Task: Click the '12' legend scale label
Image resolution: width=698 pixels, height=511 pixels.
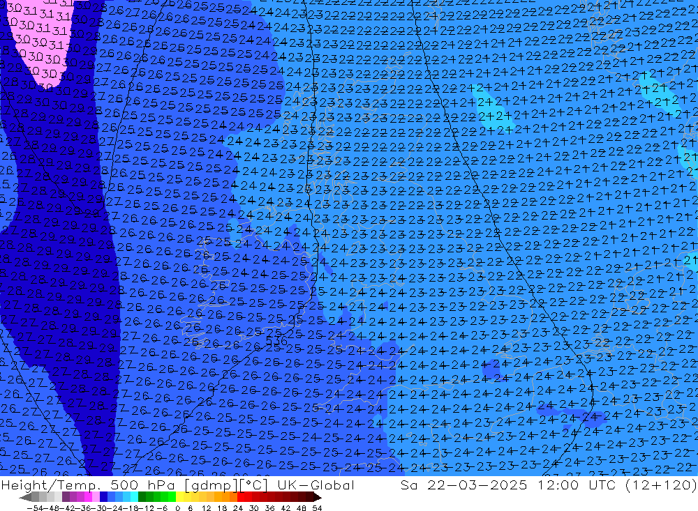Action: click(206, 508)
